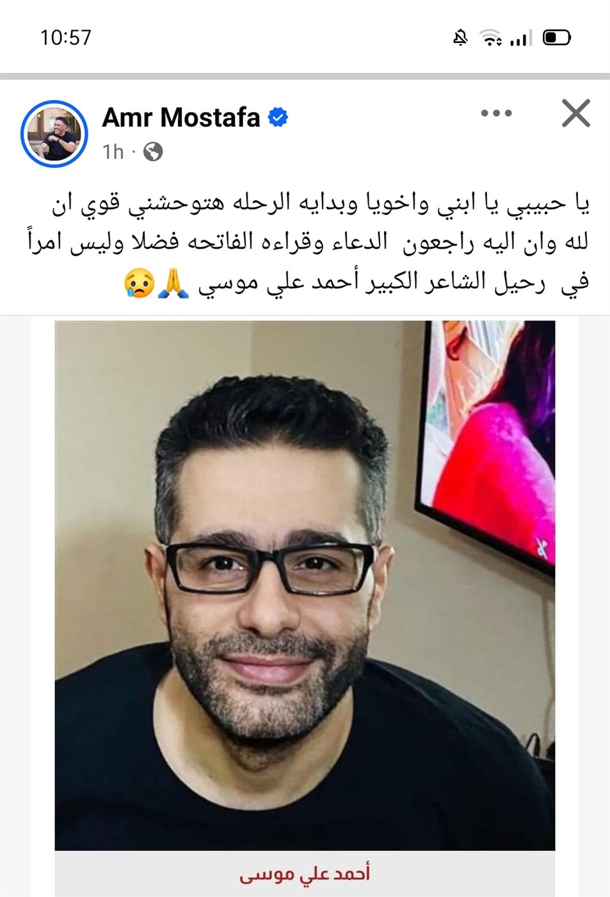Tap the cellular signal bars icon
This screenshot has height=897, width=610.
(x=520, y=38)
